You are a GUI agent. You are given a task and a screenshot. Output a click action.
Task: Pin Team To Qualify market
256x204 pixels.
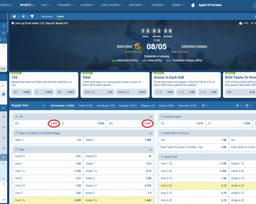click(16, 133)
